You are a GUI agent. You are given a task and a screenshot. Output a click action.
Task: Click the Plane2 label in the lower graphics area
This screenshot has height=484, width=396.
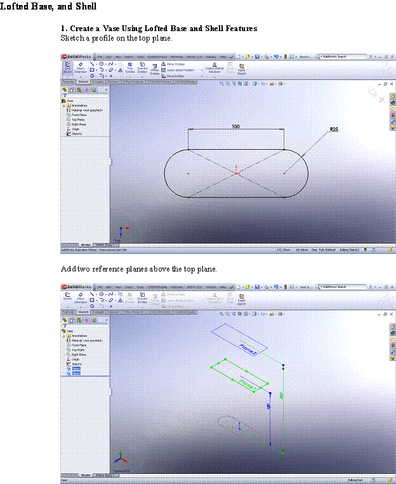(247, 349)
